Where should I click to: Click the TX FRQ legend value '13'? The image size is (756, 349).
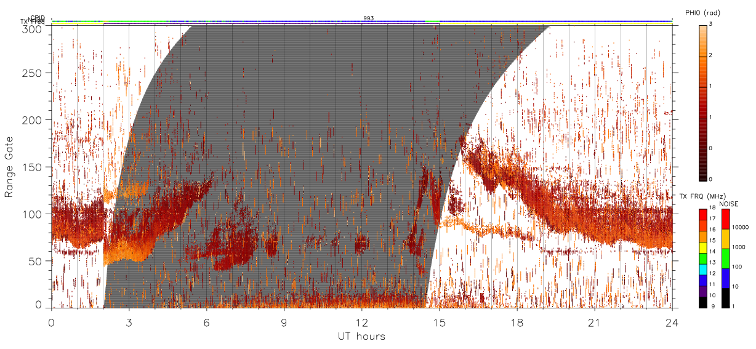[712, 263]
